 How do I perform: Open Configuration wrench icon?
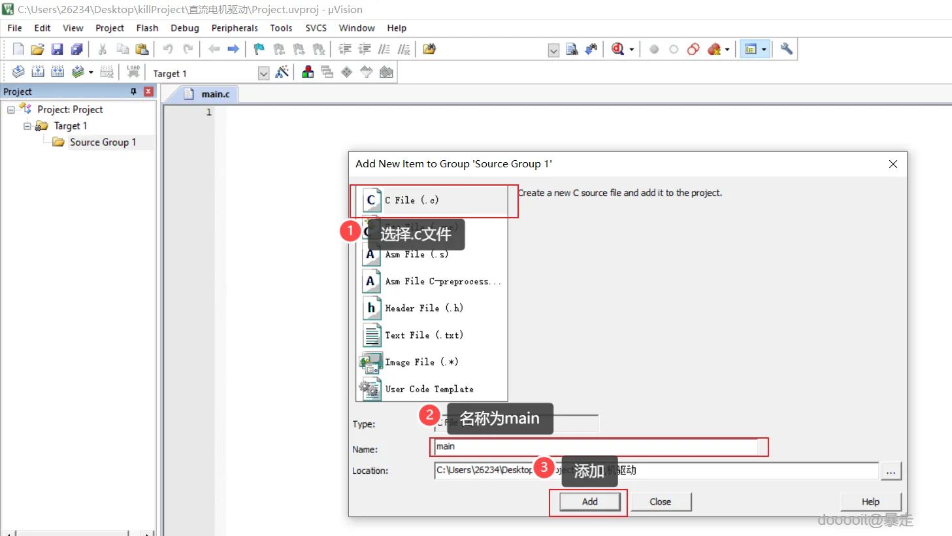pyautogui.click(x=787, y=49)
